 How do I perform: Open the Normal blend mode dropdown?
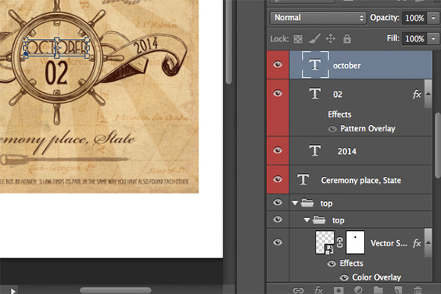(318, 18)
